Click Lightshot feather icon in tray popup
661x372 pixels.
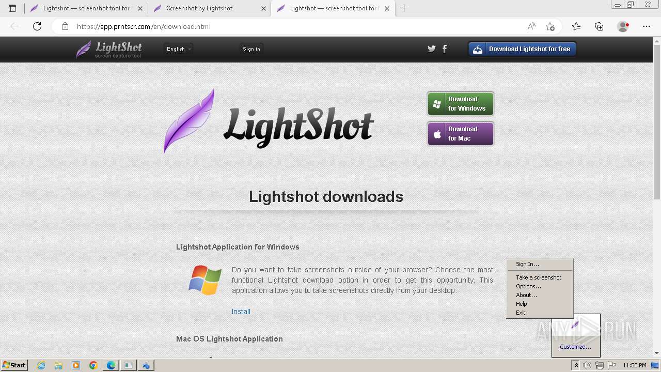575,326
